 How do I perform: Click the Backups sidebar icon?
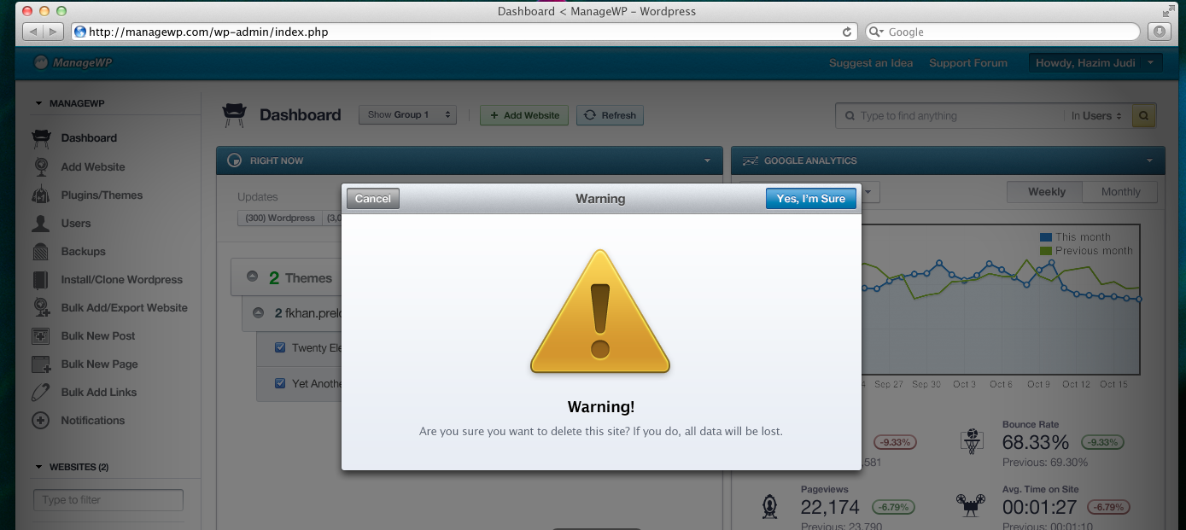pos(41,252)
